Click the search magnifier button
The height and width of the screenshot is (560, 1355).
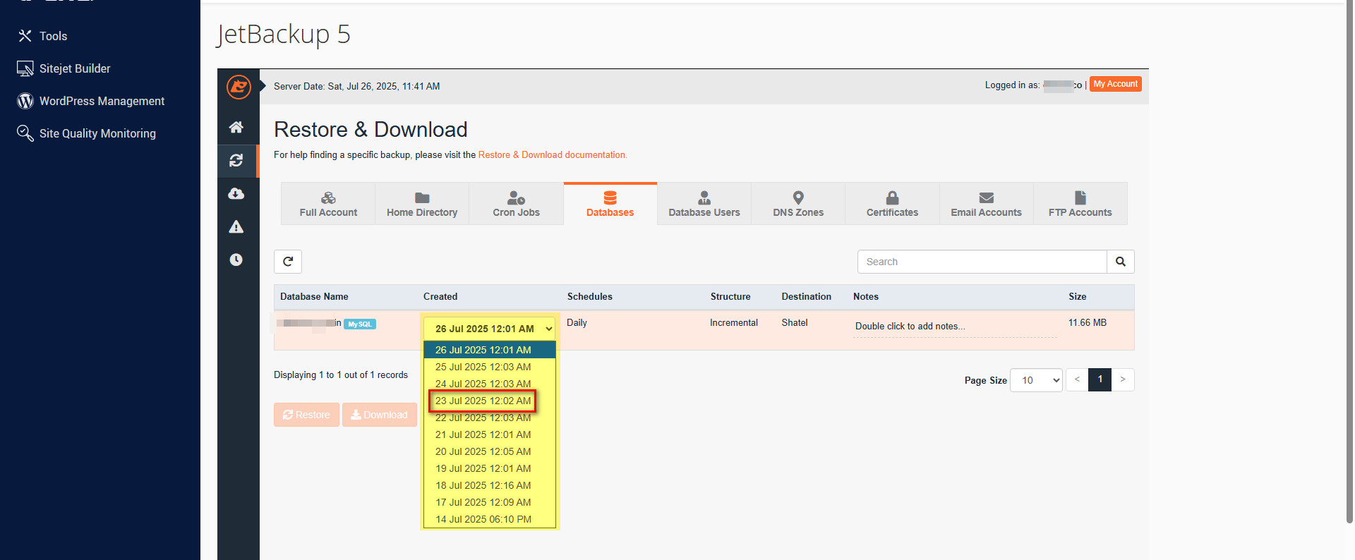[1120, 262]
